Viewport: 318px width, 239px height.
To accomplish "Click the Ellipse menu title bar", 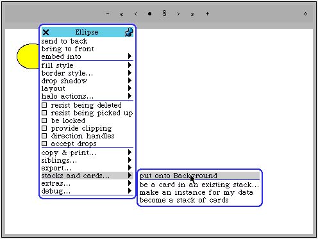I will (x=87, y=32).
